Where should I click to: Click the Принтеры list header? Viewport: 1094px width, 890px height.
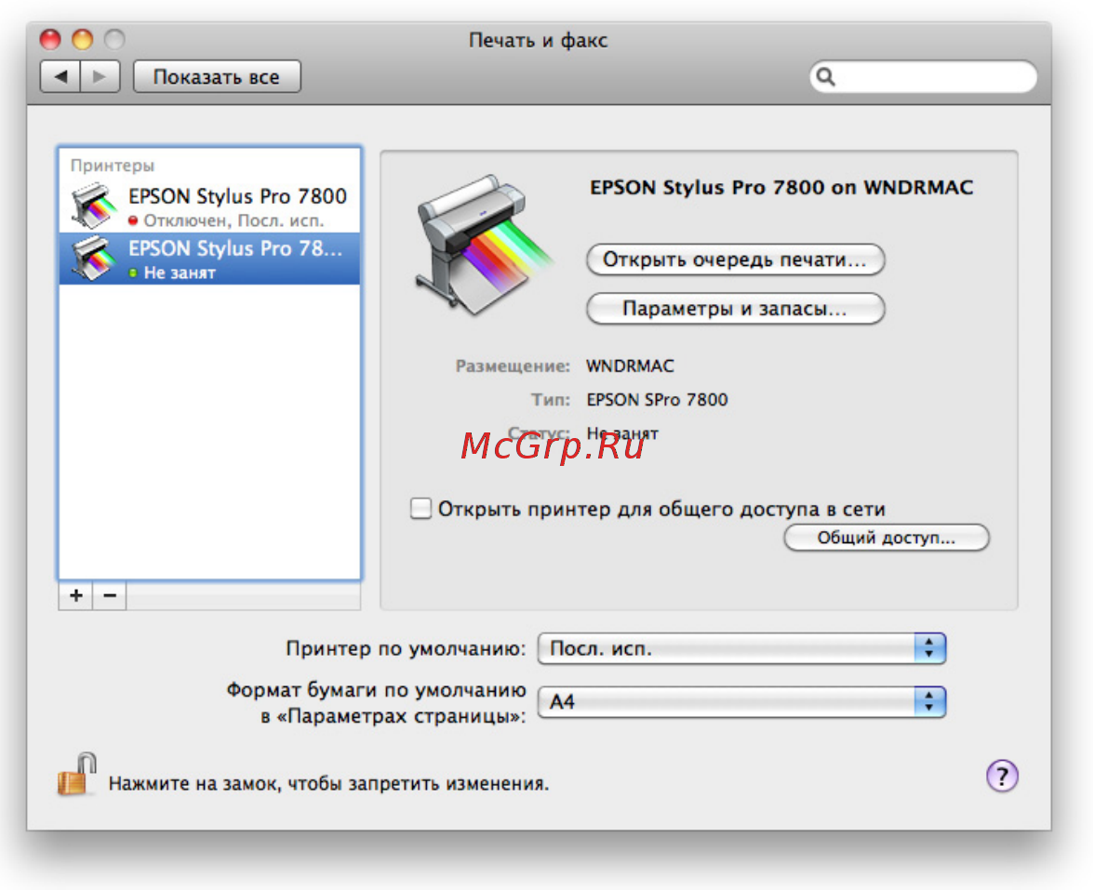pyautogui.click(x=113, y=166)
